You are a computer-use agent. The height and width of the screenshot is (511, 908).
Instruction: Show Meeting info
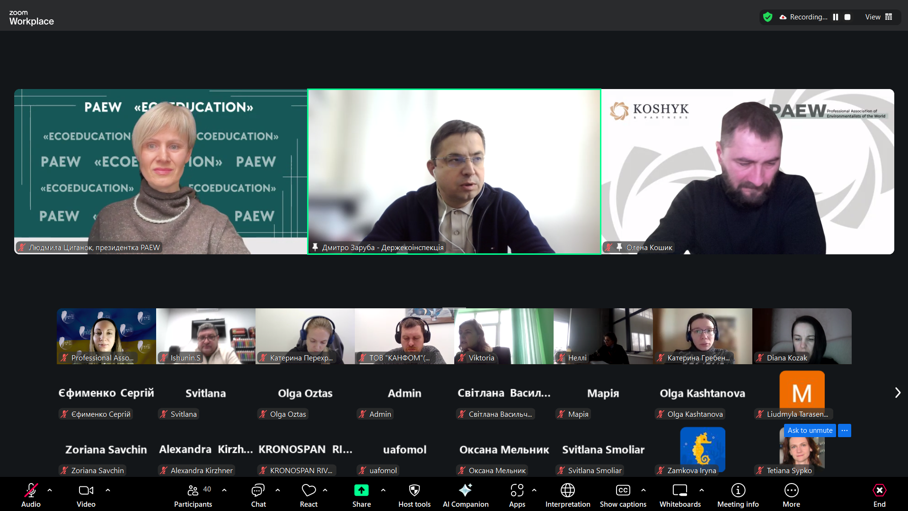[x=738, y=495]
